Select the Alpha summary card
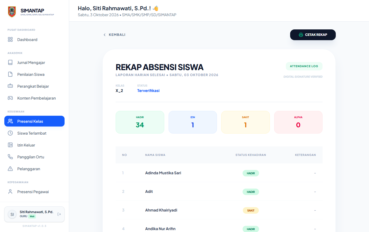This screenshot has height=232, width=369. pyautogui.click(x=298, y=122)
